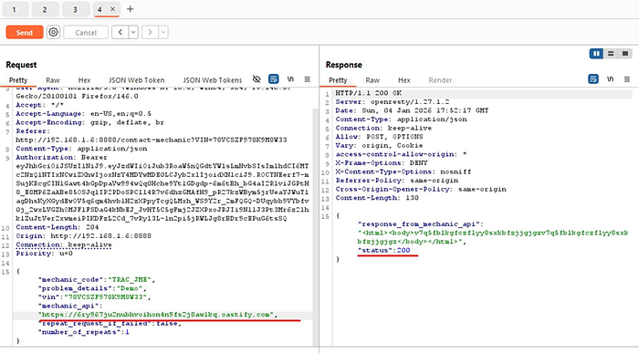Switch to Repeater tab 3
The image size is (639, 353).
pyautogui.click(x=76, y=9)
